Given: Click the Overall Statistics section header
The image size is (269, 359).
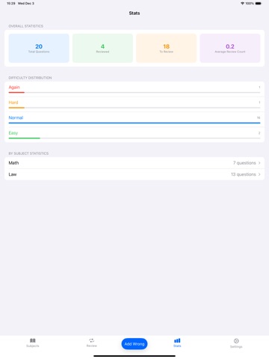Looking at the screenshot, I should pos(26,26).
